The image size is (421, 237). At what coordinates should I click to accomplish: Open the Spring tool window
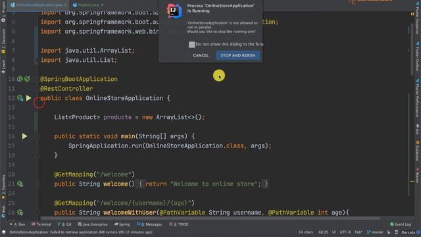click(x=122, y=224)
